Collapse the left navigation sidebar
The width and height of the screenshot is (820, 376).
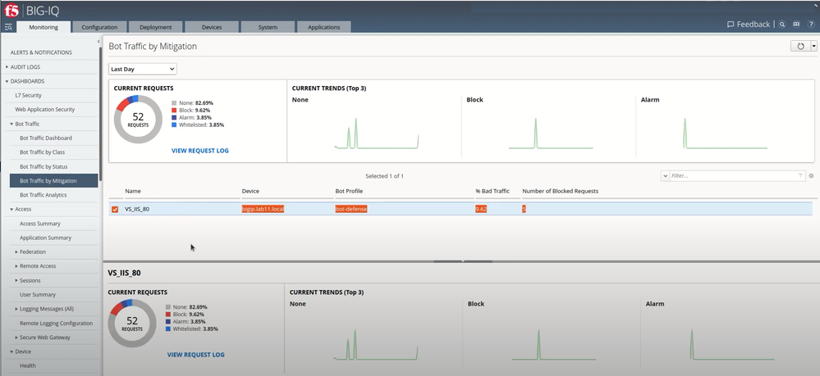click(x=98, y=41)
